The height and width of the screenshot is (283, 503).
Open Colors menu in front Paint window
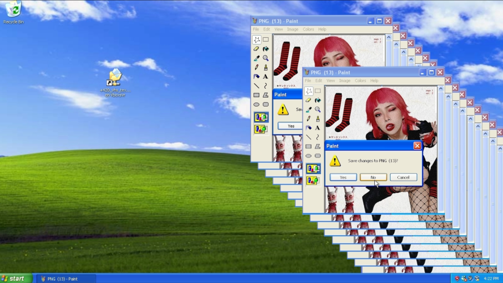360,80
